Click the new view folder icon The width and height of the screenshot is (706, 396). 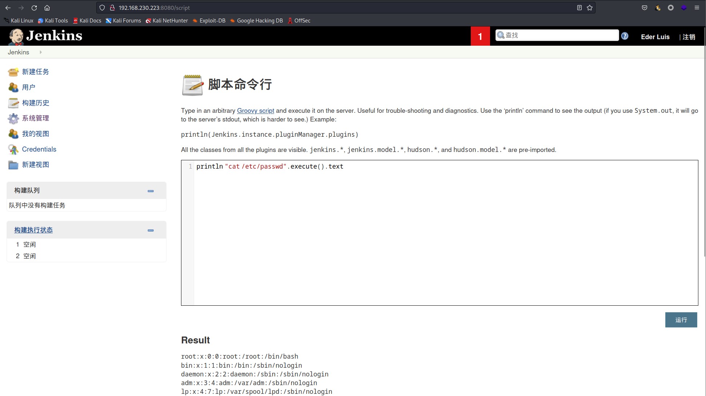pos(13,165)
